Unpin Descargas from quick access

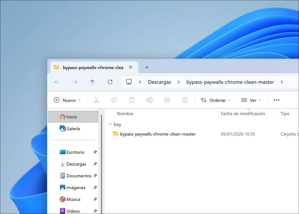(95, 164)
